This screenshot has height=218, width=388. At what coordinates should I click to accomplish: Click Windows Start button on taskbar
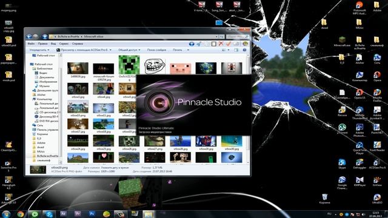(x=5, y=214)
